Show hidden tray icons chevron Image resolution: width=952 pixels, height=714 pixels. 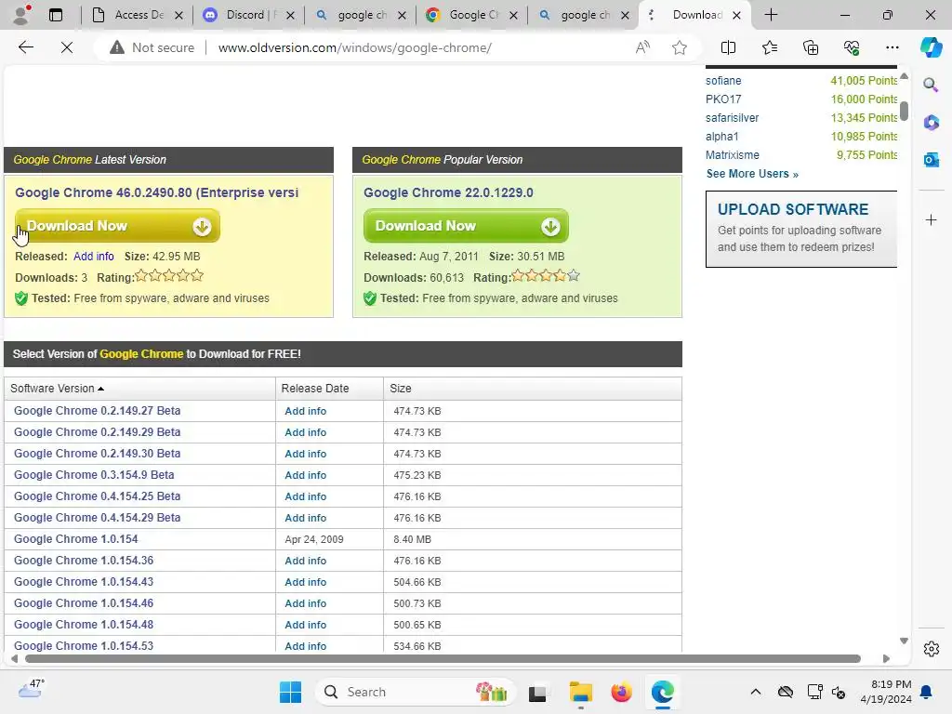(x=755, y=692)
